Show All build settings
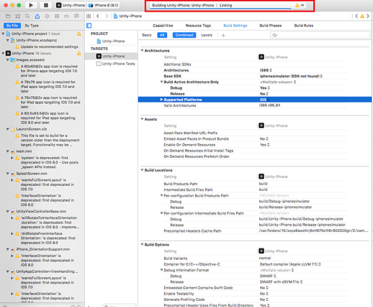The image size is (373, 307). tap(162, 35)
